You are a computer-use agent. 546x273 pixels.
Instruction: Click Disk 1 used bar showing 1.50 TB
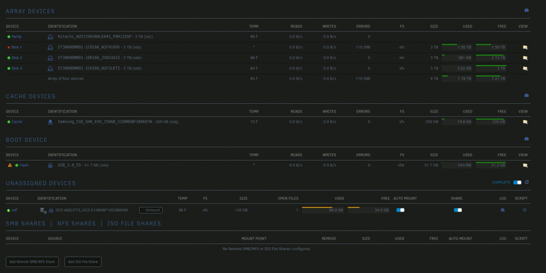tap(457, 47)
